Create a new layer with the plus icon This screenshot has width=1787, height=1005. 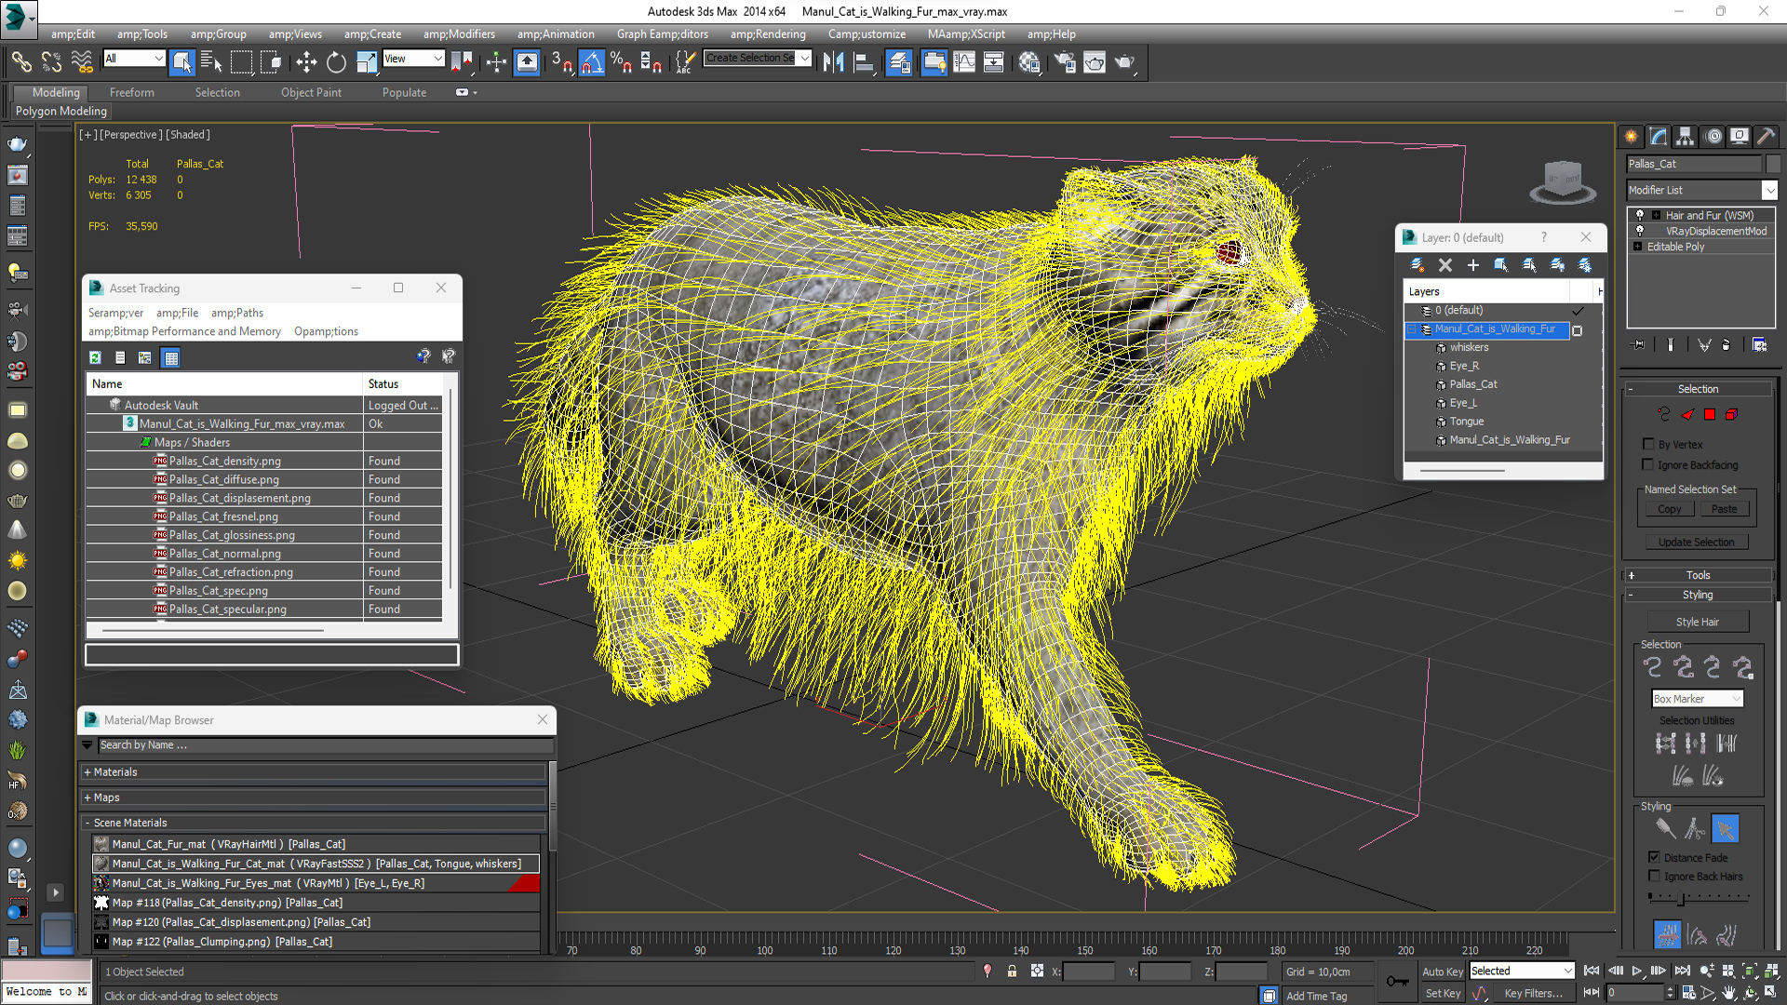tap(1473, 265)
